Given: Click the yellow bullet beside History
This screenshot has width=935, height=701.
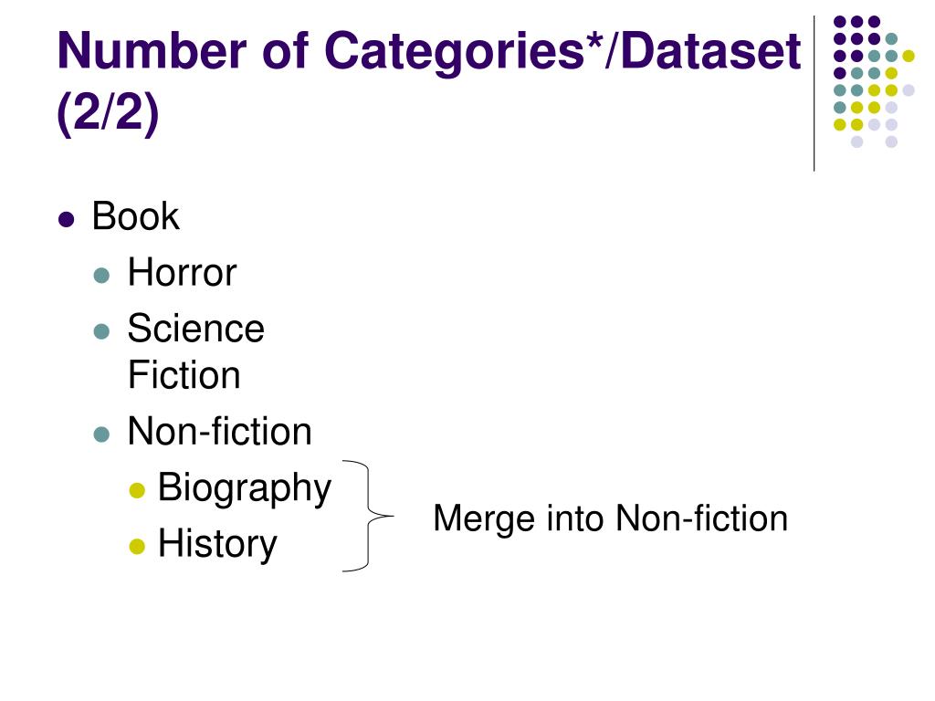Looking at the screenshot, I should tap(137, 546).
